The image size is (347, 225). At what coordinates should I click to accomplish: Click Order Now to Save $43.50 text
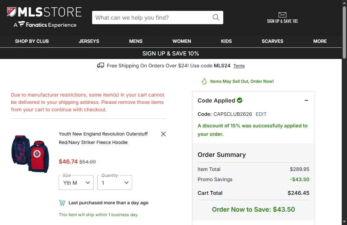pyautogui.click(x=253, y=209)
